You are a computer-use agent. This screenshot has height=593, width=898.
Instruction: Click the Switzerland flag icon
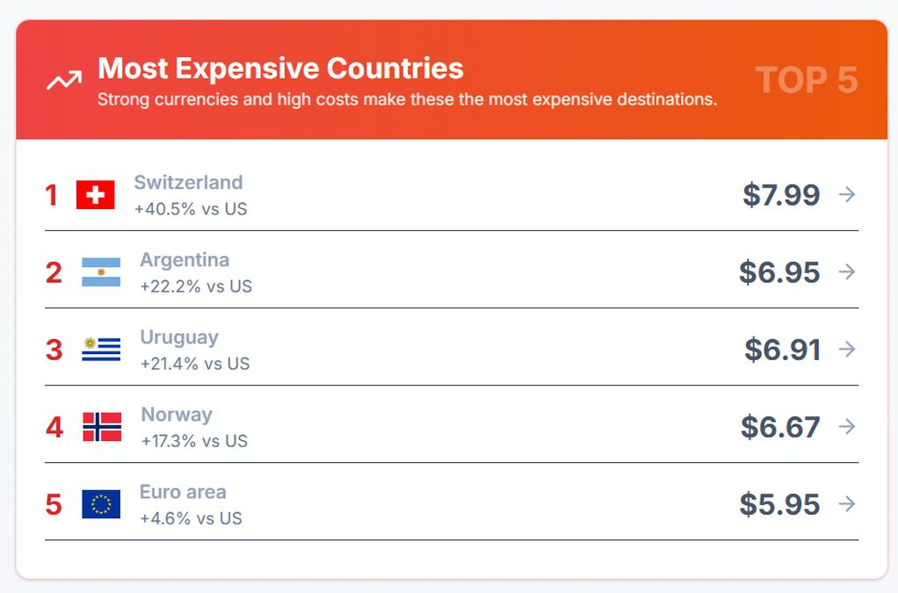point(95,195)
